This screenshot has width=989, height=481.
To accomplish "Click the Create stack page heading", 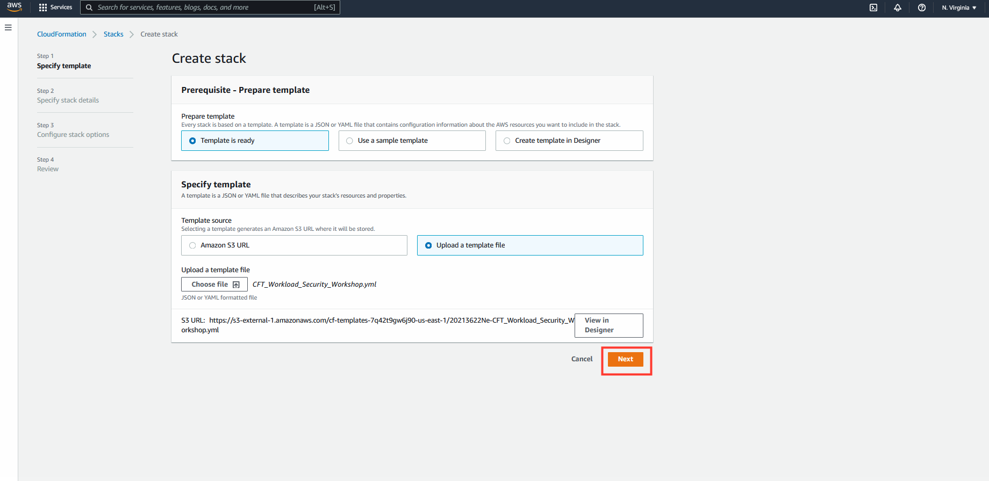I will (209, 59).
